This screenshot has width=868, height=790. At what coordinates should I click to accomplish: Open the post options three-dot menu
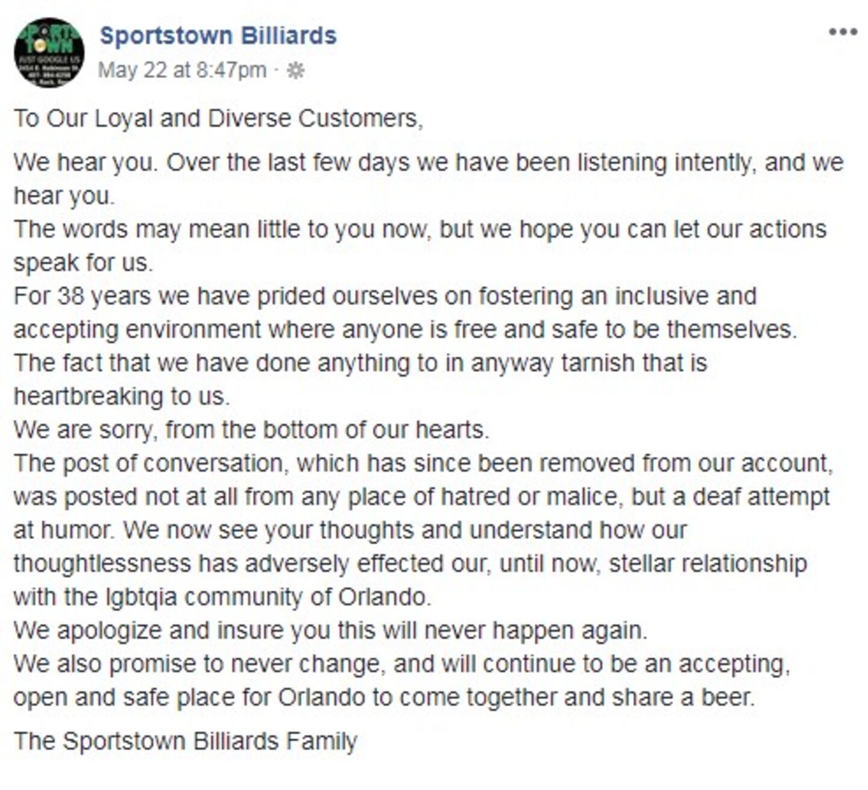tap(842, 32)
